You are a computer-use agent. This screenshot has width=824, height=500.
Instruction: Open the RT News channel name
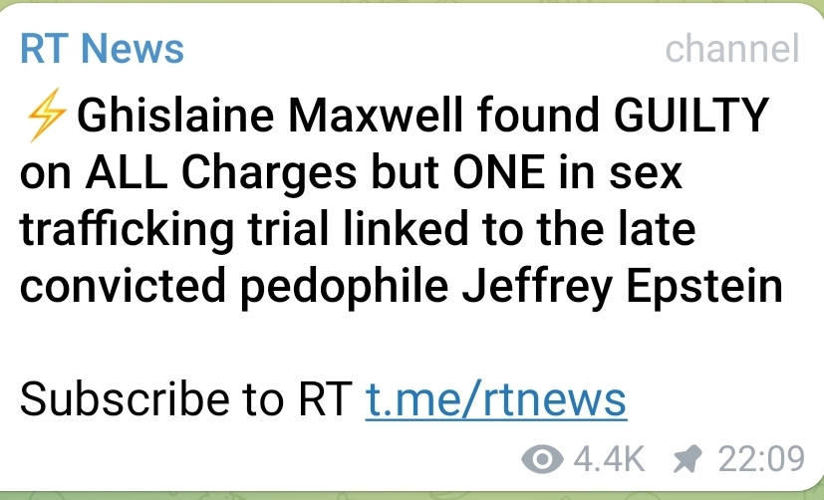(x=102, y=49)
